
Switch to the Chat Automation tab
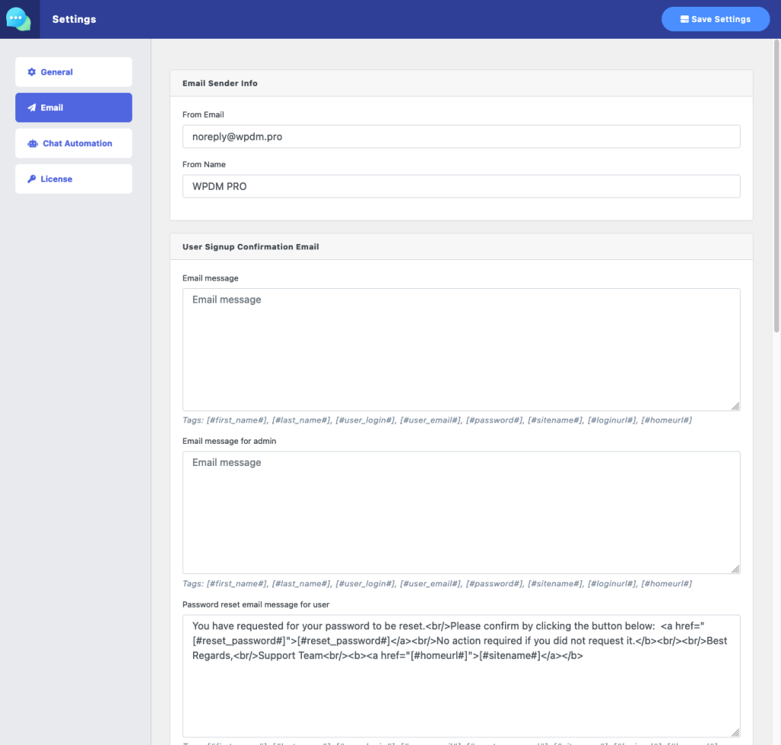(73, 143)
